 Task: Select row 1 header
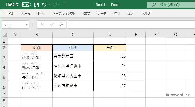[x=4, y=41]
